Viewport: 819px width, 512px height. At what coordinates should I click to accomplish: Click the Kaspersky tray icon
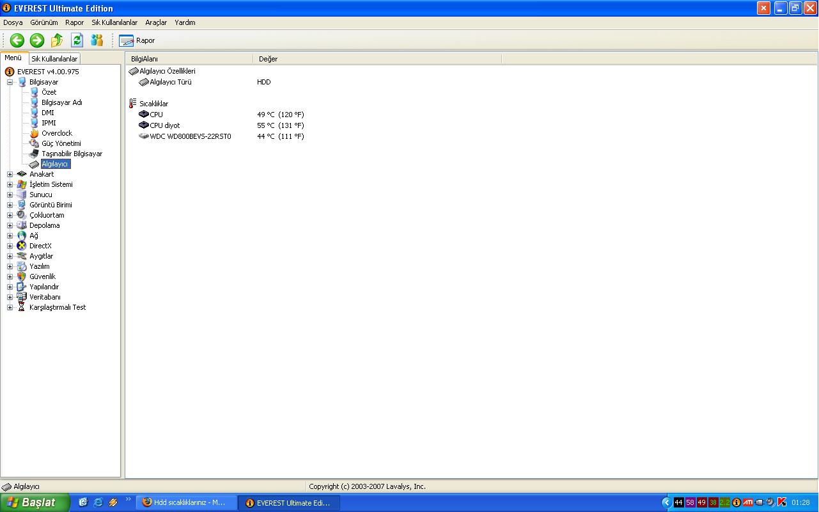click(781, 502)
